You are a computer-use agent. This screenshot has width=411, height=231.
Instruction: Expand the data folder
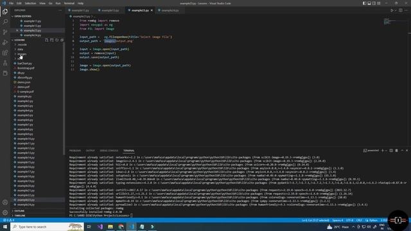[x=20, y=49]
